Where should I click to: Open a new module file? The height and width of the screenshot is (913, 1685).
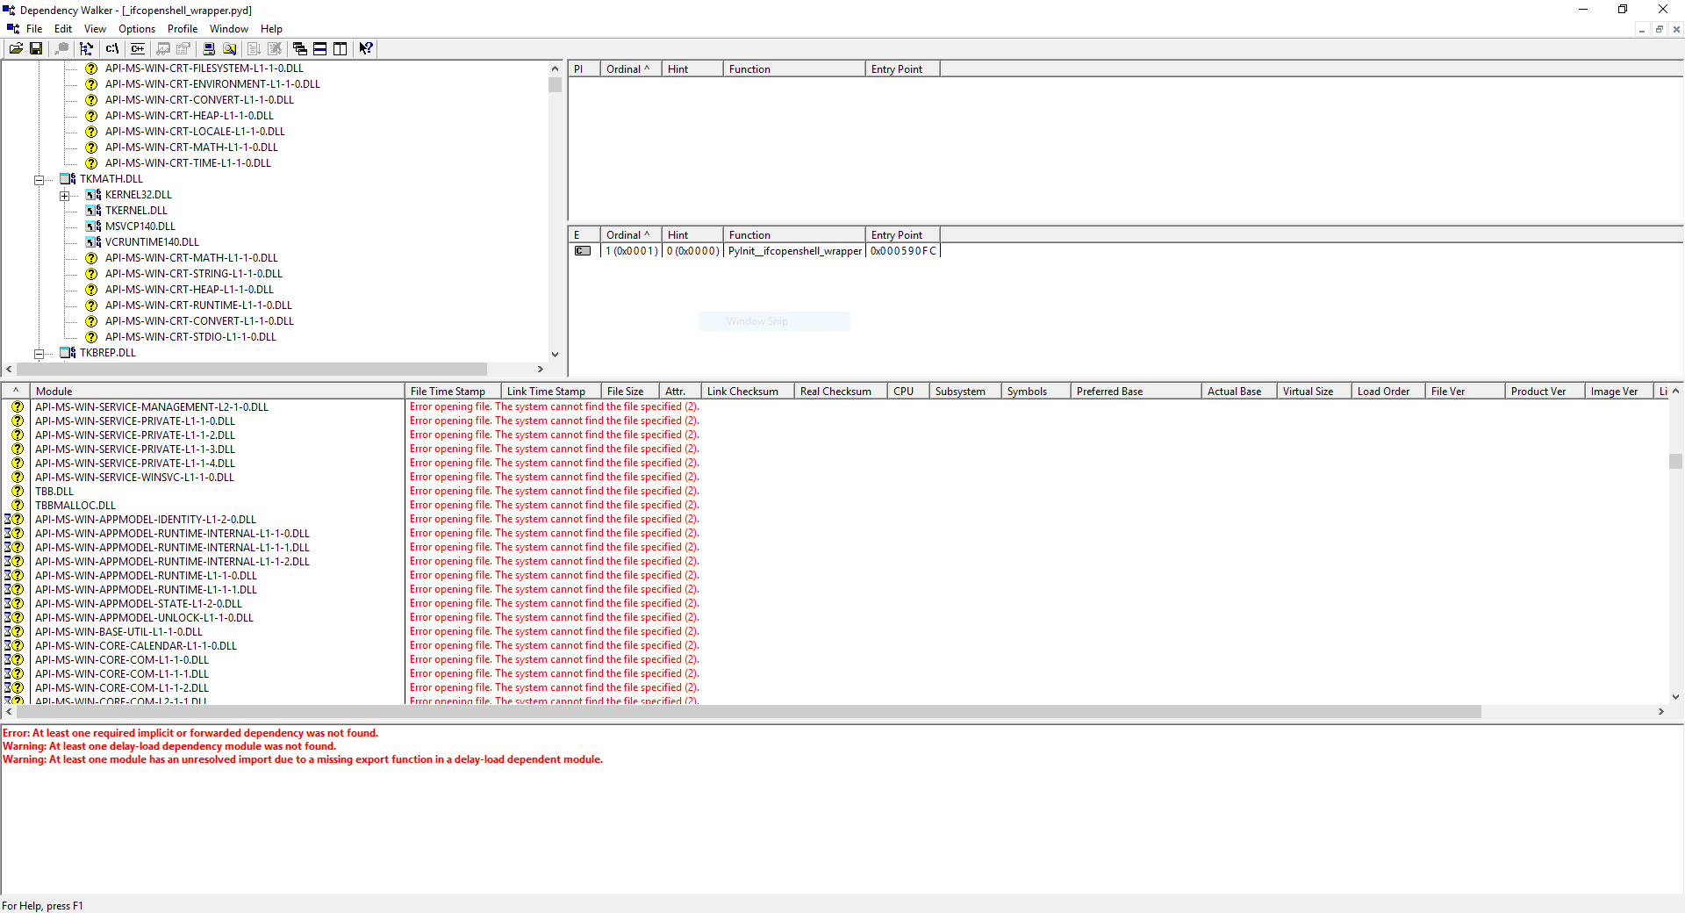click(x=16, y=48)
